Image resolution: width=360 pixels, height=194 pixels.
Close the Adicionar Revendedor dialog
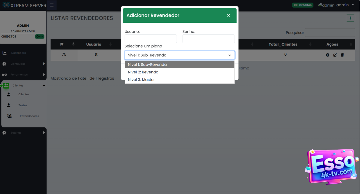[x=228, y=15]
